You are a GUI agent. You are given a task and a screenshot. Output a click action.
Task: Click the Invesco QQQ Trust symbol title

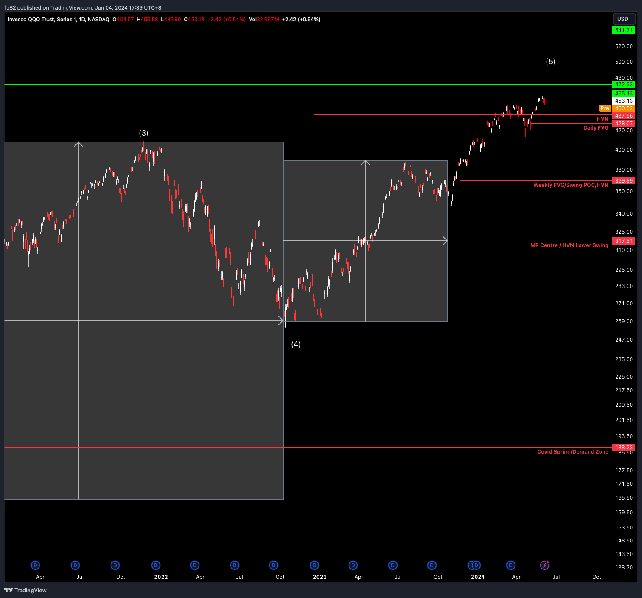pyautogui.click(x=59, y=20)
